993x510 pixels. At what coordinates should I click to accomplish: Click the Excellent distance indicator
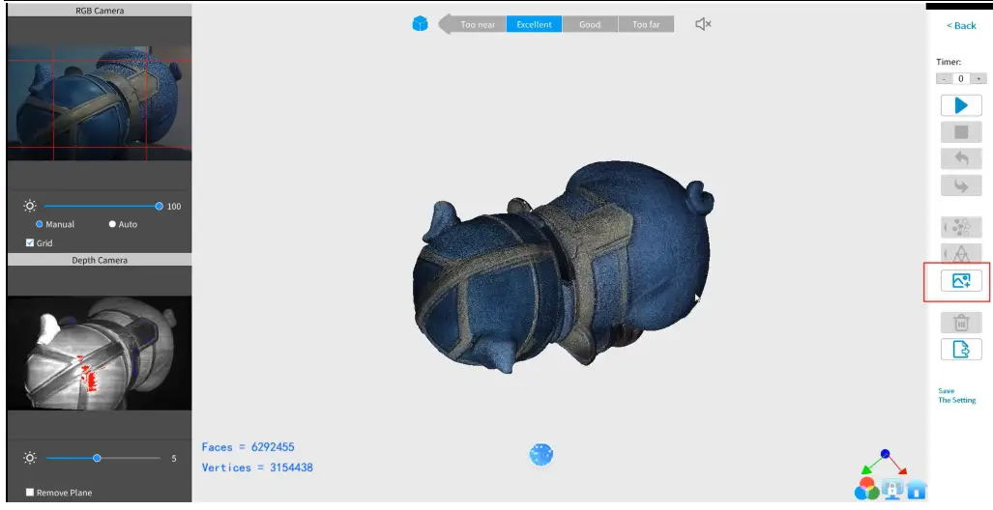(x=534, y=25)
